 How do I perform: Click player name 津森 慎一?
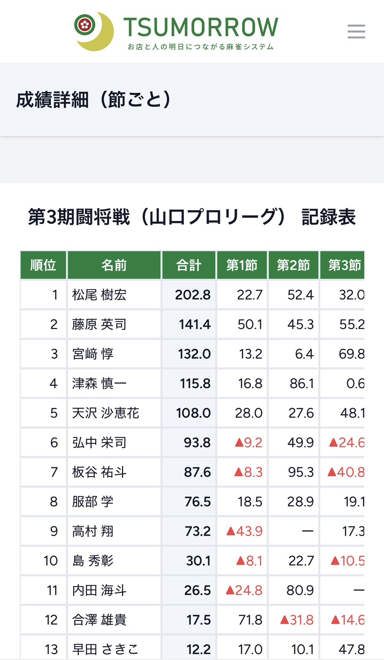pyautogui.click(x=99, y=383)
